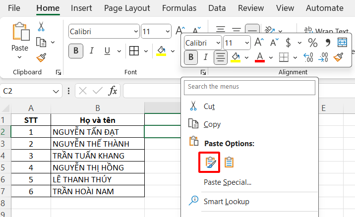
Task: Switch to the Data tab
Action: click(217, 8)
